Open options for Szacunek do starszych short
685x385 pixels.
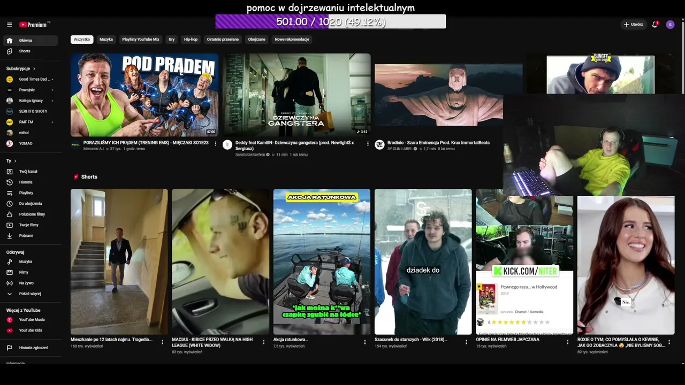(466, 342)
